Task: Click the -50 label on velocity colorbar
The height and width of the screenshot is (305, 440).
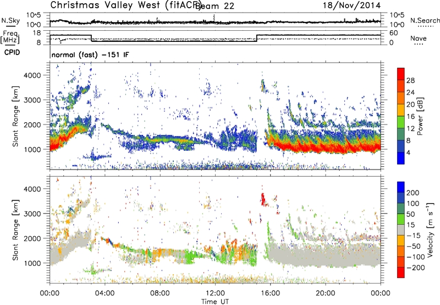Action: (414, 246)
